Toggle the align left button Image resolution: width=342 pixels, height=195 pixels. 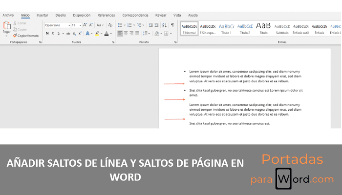120,34
